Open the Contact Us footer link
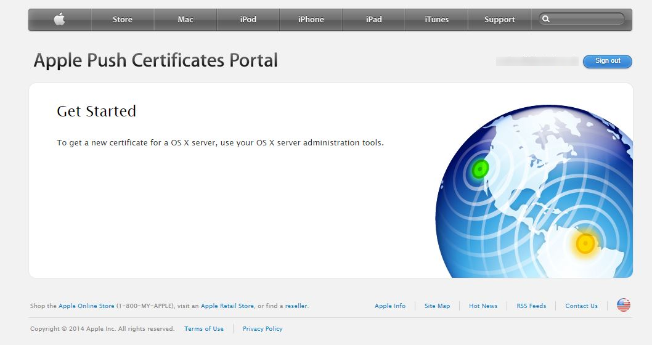Screen dimensions: 652x345 (581, 306)
